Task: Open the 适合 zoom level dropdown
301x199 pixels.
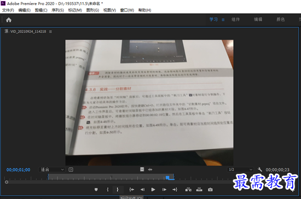Action: tap(52, 169)
